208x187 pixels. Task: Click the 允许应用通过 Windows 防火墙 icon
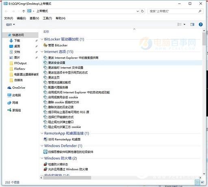[45, 169]
